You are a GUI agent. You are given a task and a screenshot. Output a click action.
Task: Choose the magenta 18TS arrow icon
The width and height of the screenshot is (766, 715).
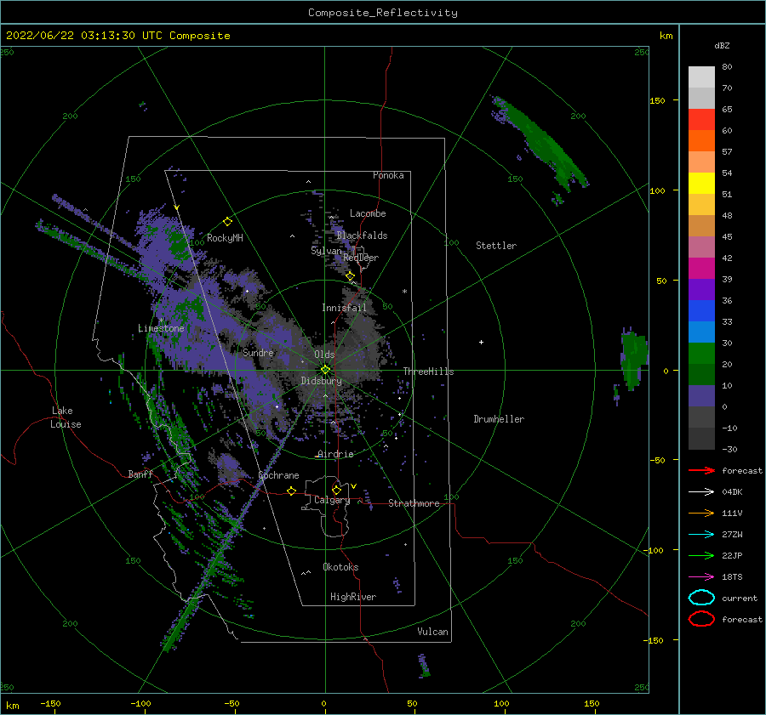[x=701, y=577]
